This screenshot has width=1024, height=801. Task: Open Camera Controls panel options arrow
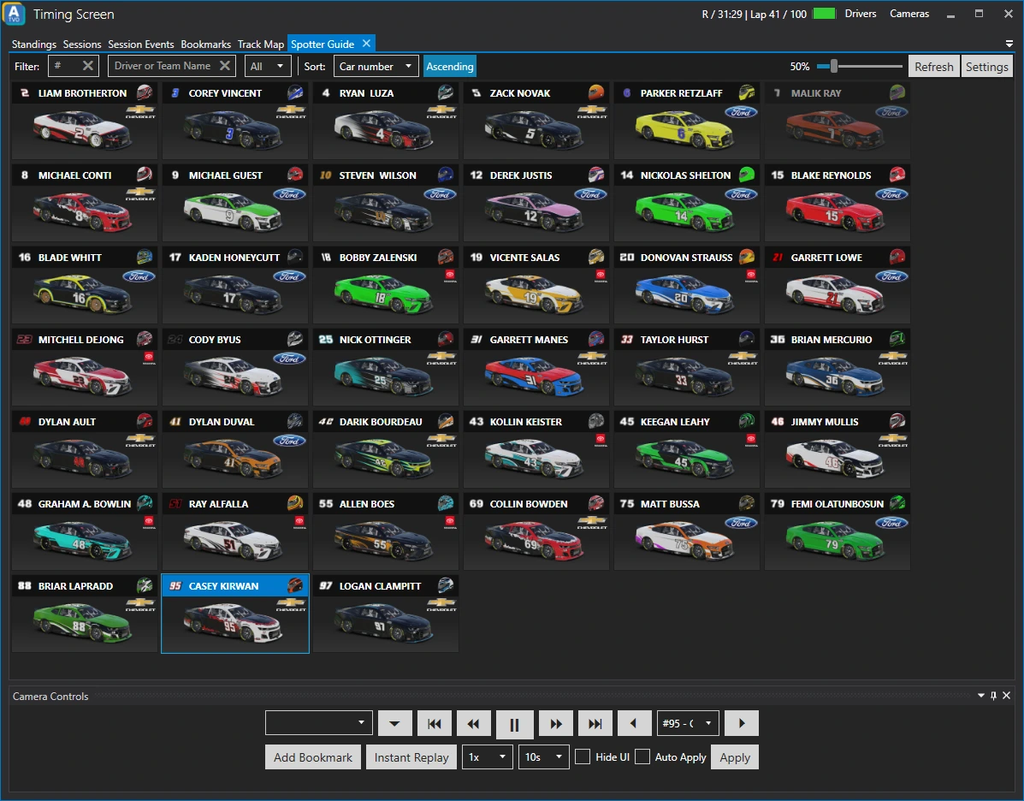tap(981, 696)
